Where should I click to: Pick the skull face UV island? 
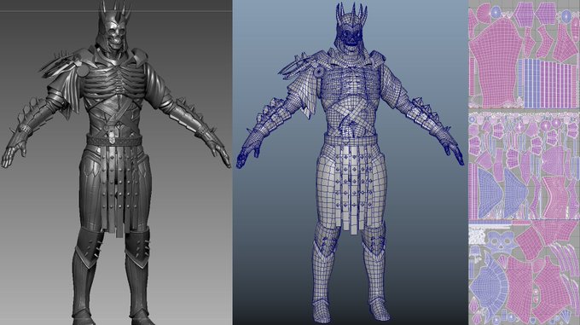[502, 243]
